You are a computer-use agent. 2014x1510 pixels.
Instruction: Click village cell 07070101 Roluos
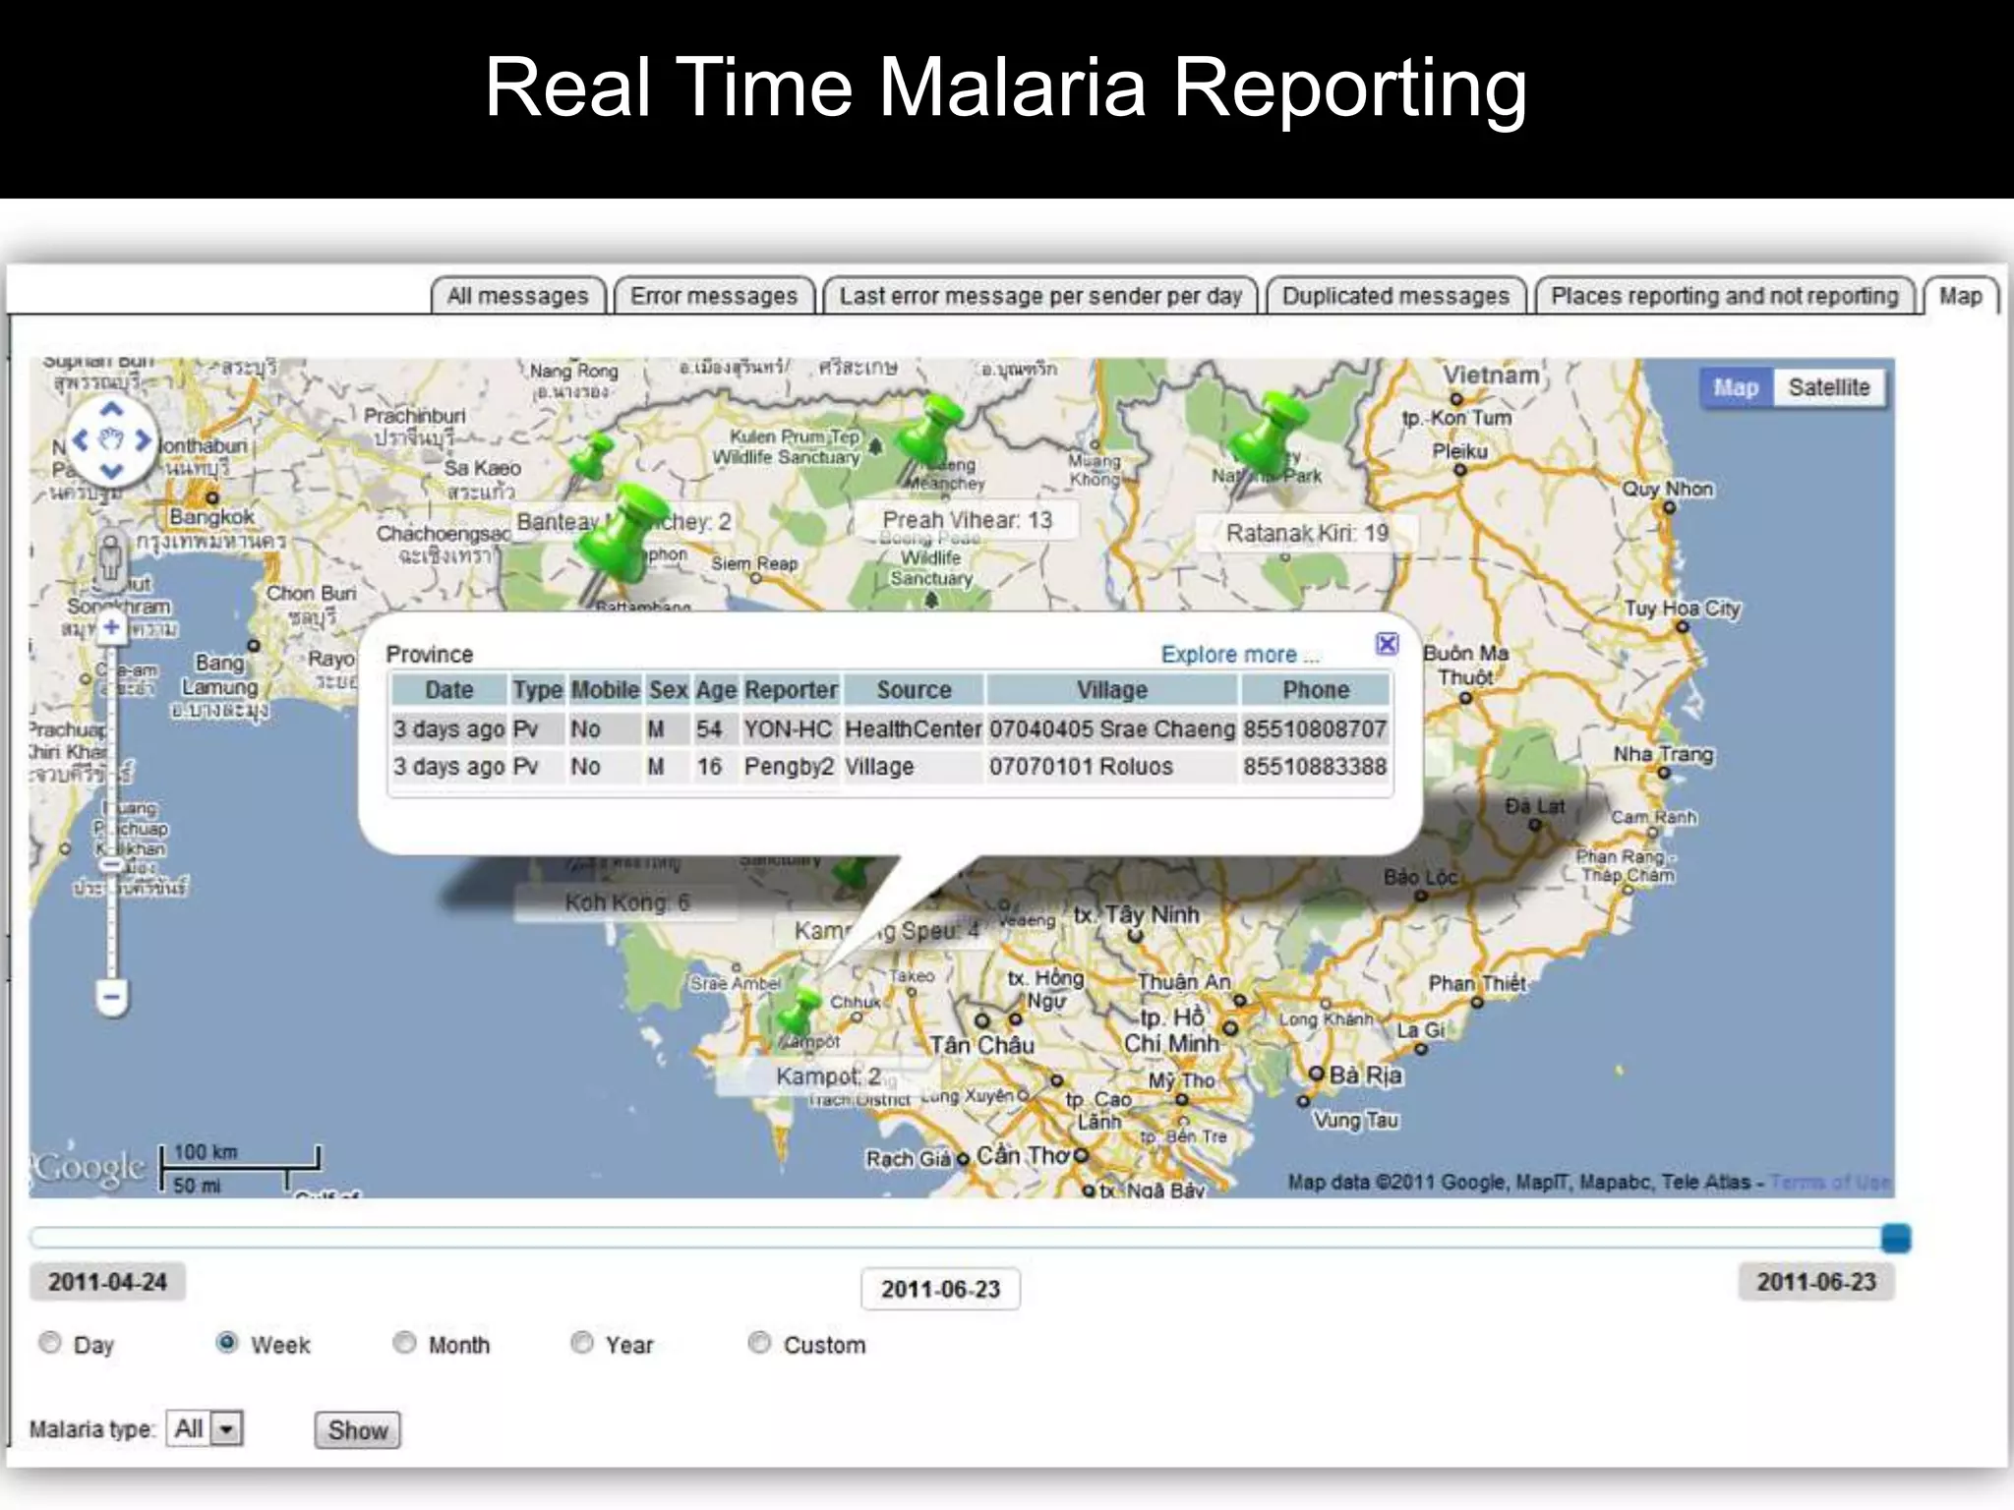(x=1112, y=767)
